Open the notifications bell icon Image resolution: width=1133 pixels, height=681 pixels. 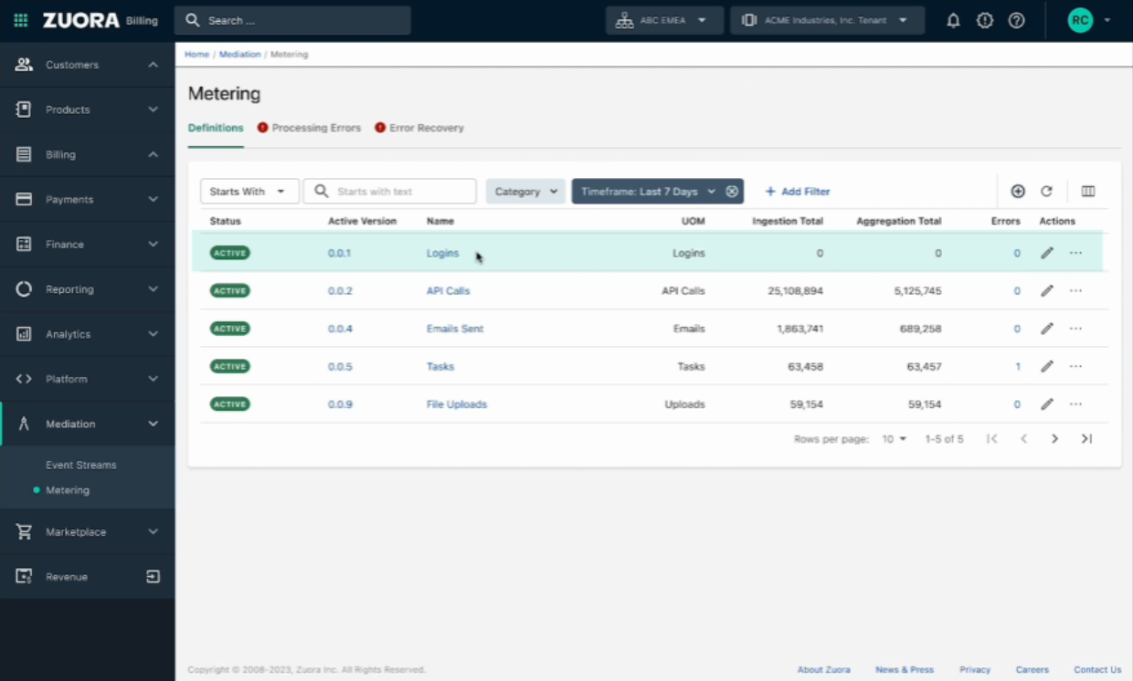953,20
